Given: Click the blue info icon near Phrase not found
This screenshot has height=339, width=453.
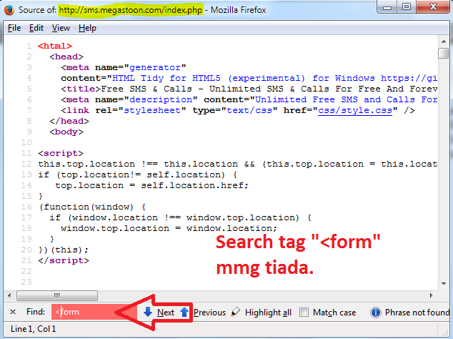Looking at the screenshot, I should coord(376,312).
